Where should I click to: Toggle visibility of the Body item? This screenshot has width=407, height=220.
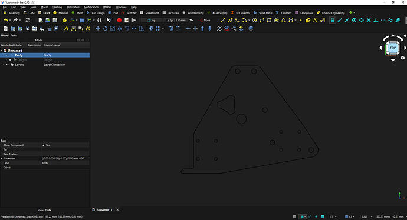pos(8,55)
